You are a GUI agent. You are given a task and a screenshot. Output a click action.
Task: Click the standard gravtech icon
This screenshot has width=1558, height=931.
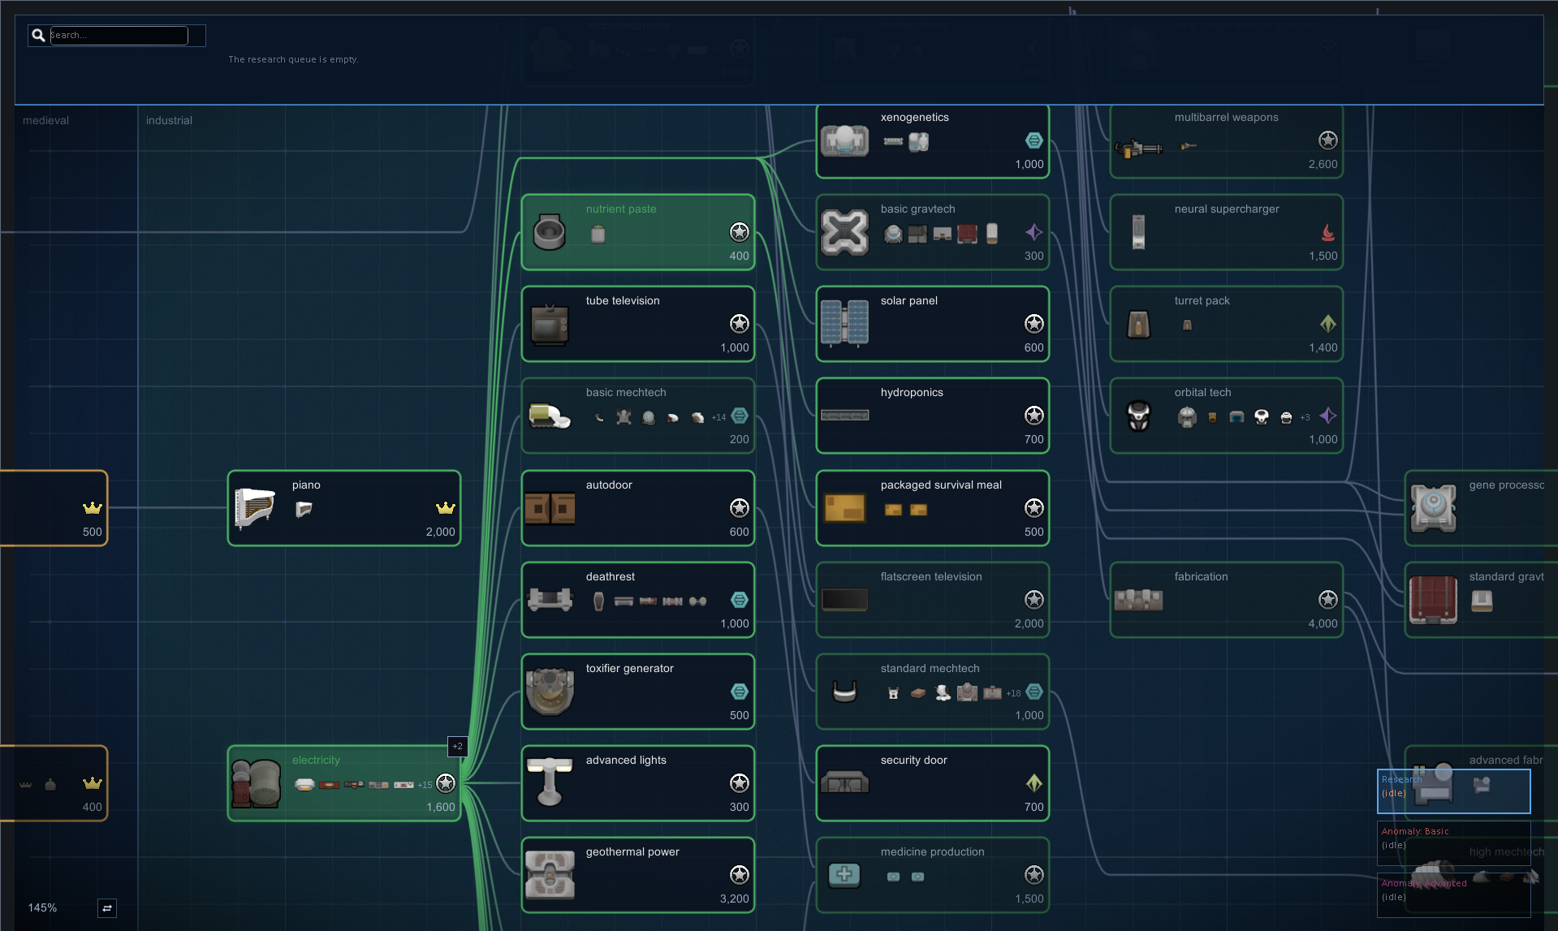tap(1433, 600)
